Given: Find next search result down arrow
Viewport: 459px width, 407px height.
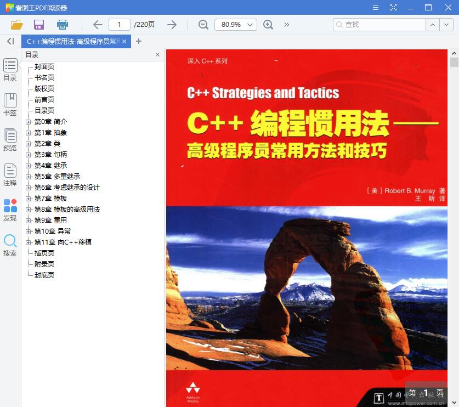Looking at the screenshot, I should pyautogui.click(x=446, y=25).
